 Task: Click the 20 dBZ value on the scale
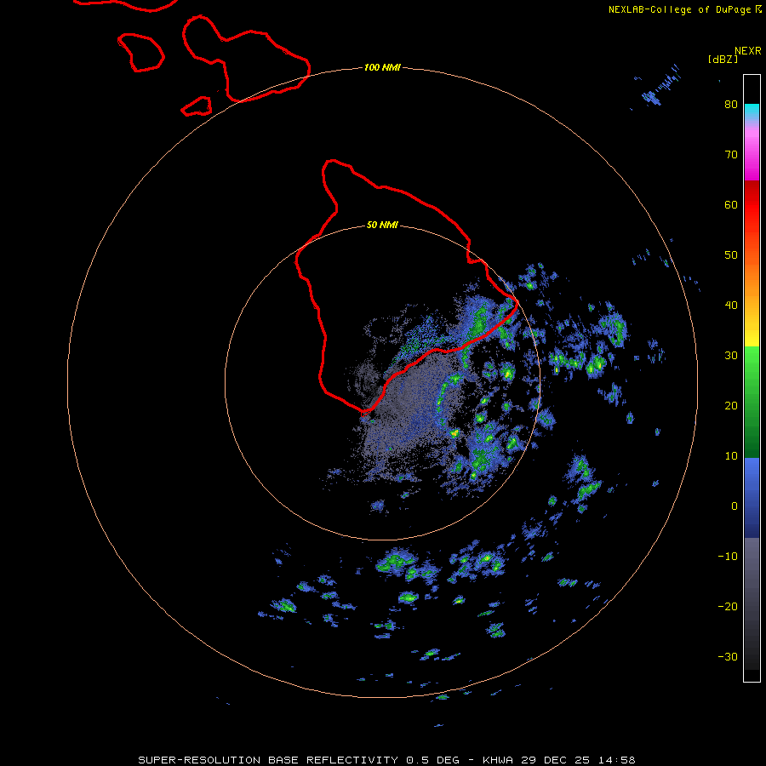click(731, 405)
